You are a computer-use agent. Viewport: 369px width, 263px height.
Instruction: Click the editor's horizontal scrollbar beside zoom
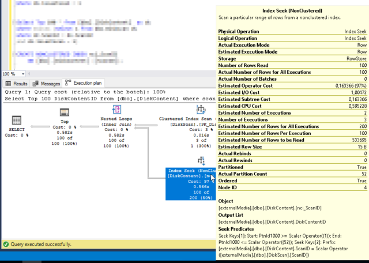pos(115,74)
